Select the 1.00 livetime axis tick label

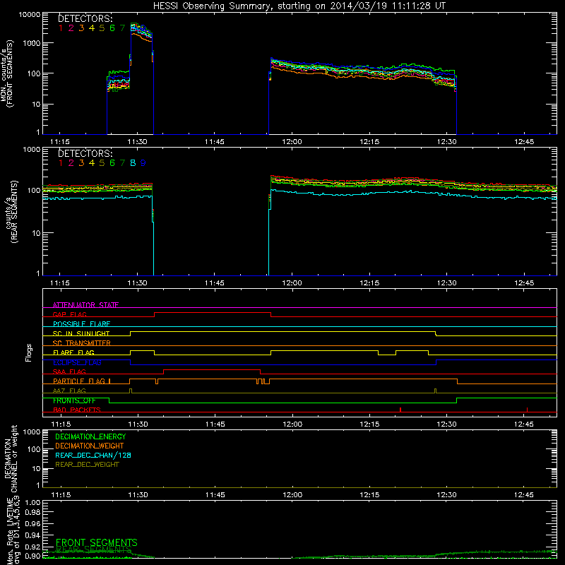[x=32, y=503]
